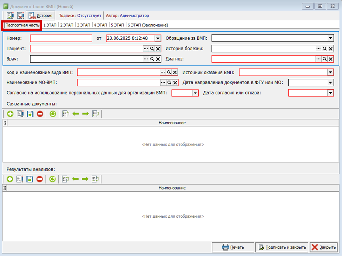Open the 4 ЭТАП tab
The image size is (342, 256).
click(100, 25)
